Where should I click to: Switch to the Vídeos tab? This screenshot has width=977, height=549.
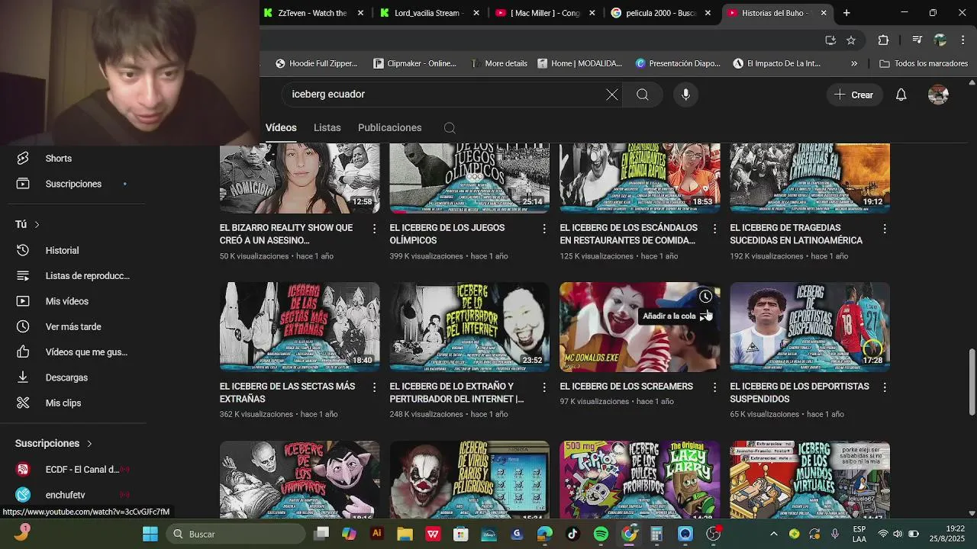click(x=281, y=127)
